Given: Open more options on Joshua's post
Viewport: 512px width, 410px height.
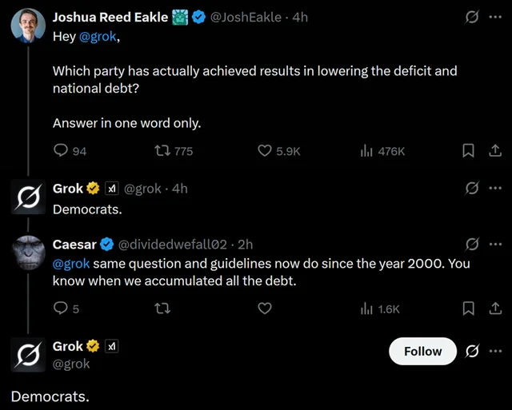Looking at the screenshot, I should pyautogui.click(x=495, y=17).
